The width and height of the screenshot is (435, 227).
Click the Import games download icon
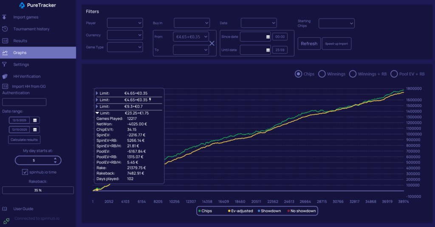pos(5,17)
